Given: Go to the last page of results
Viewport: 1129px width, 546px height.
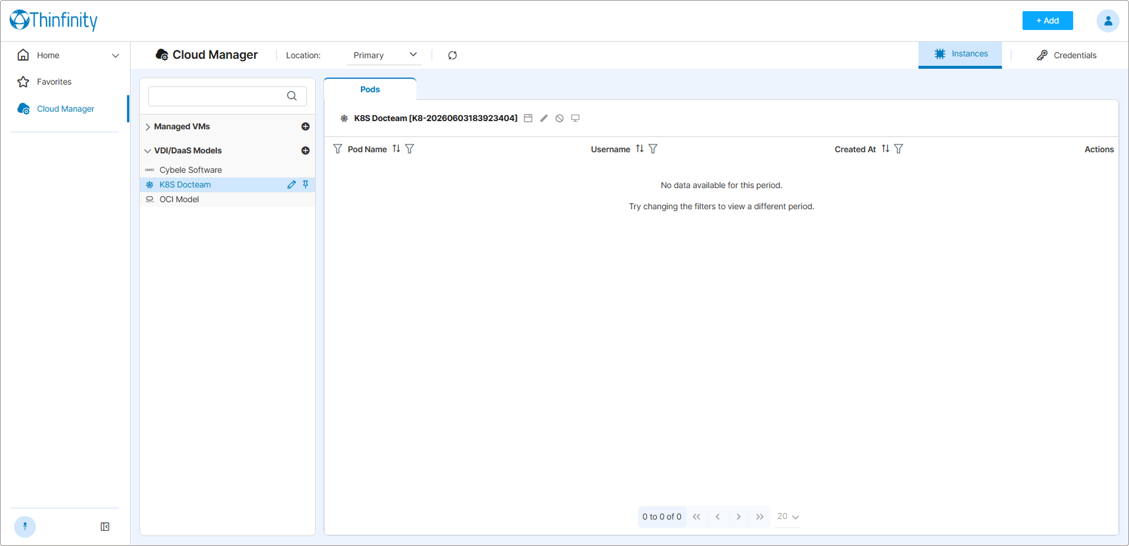Looking at the screenshot, I should pyautogui.click(x=760, y=517).
